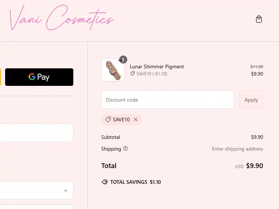Click the quantity badge on product thumbnail

click(x=123, y=60)
